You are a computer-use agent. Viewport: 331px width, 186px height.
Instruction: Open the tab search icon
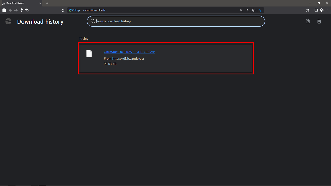[x=307, y=10]
